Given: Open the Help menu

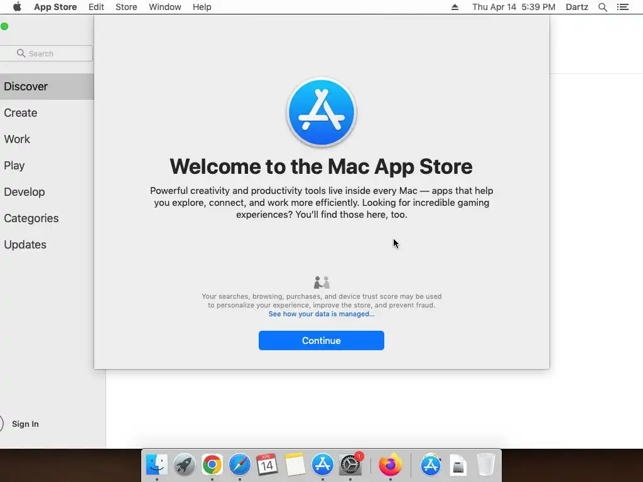Looking at the screenshot, I should tap(202, 7).
